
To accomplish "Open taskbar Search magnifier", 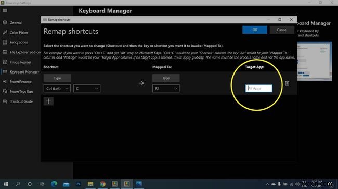I will [18, 184].
